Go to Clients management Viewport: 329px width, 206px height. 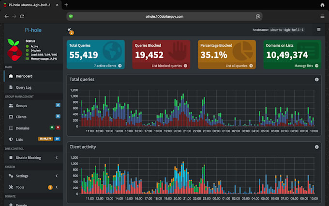tap(33, 117)
